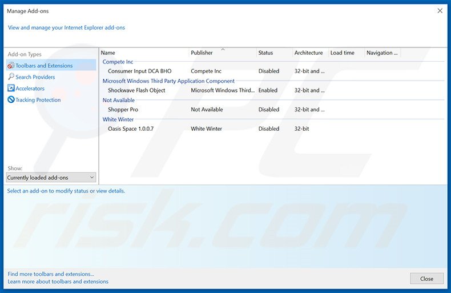
Task: Click the Search Providers magnifier icon
Action: click(11, 77)
